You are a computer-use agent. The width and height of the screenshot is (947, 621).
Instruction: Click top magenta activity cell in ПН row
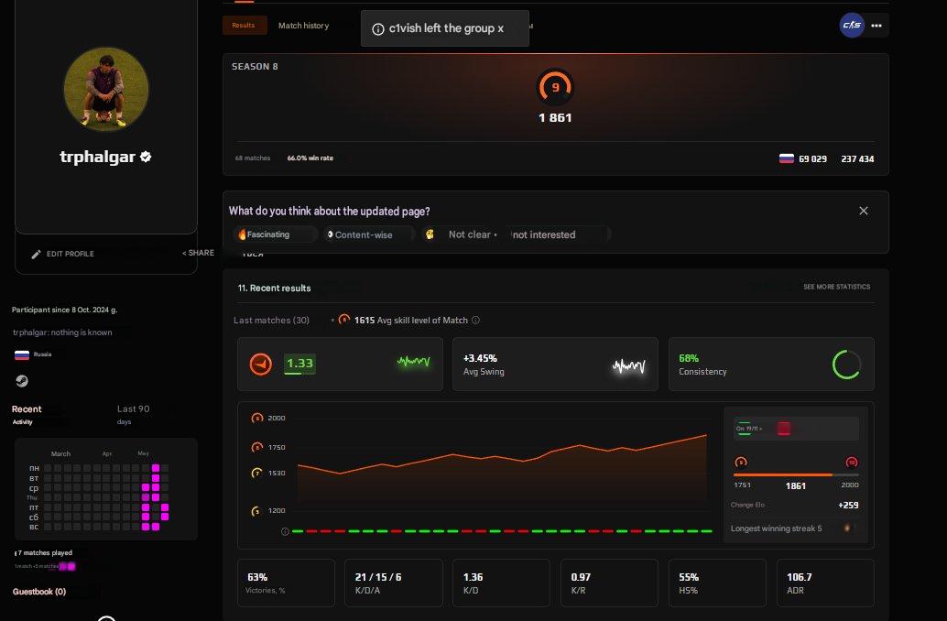tap(156, 468)
